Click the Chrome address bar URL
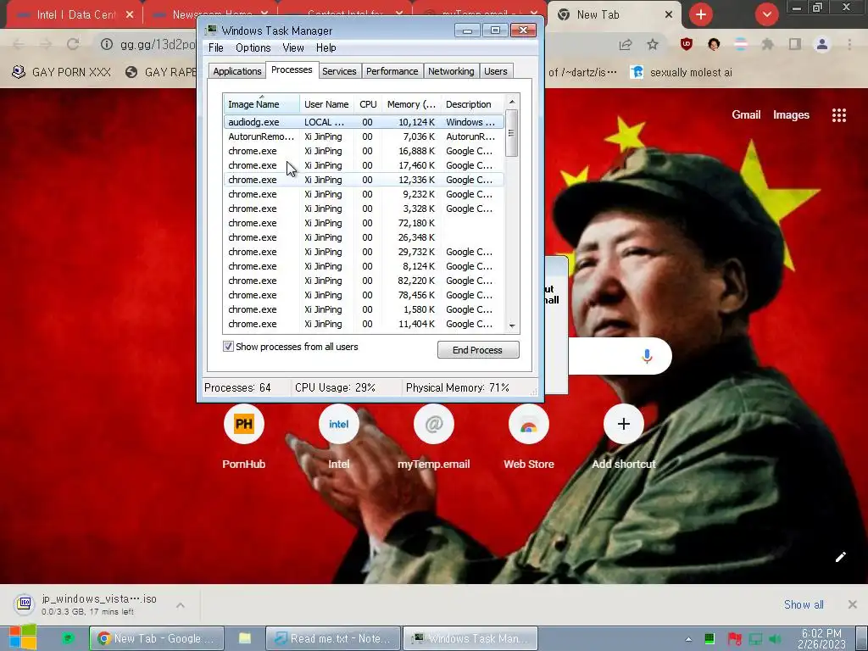Screen dimensions: 868x651 pos(157,44)
